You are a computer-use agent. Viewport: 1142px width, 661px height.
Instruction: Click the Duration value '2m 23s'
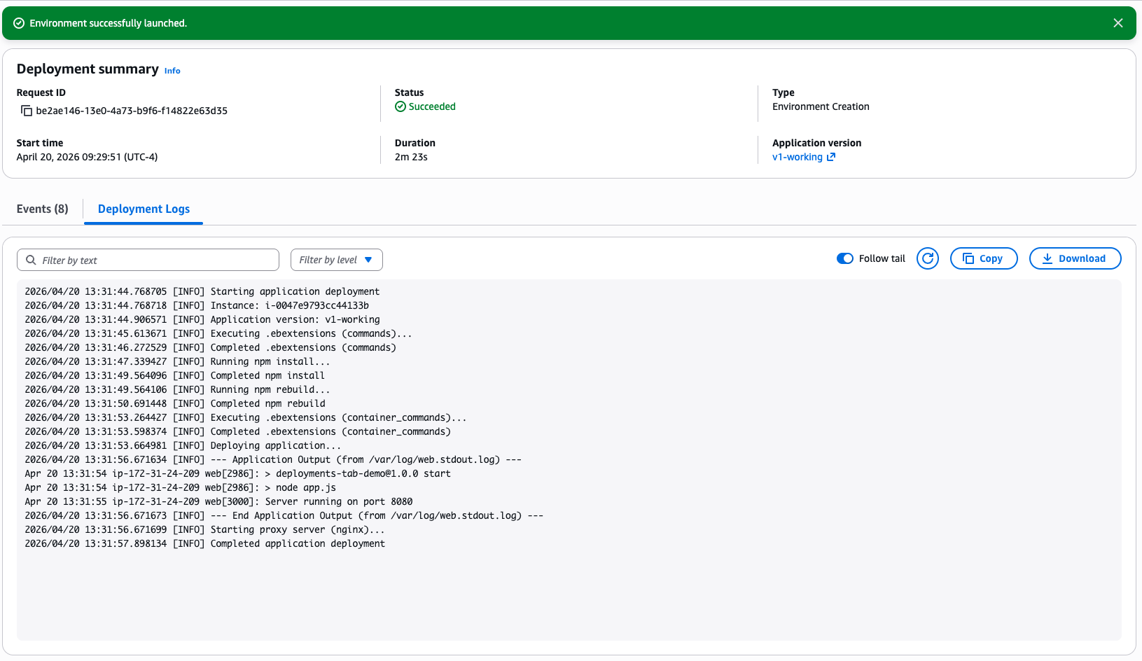point(411,157)
